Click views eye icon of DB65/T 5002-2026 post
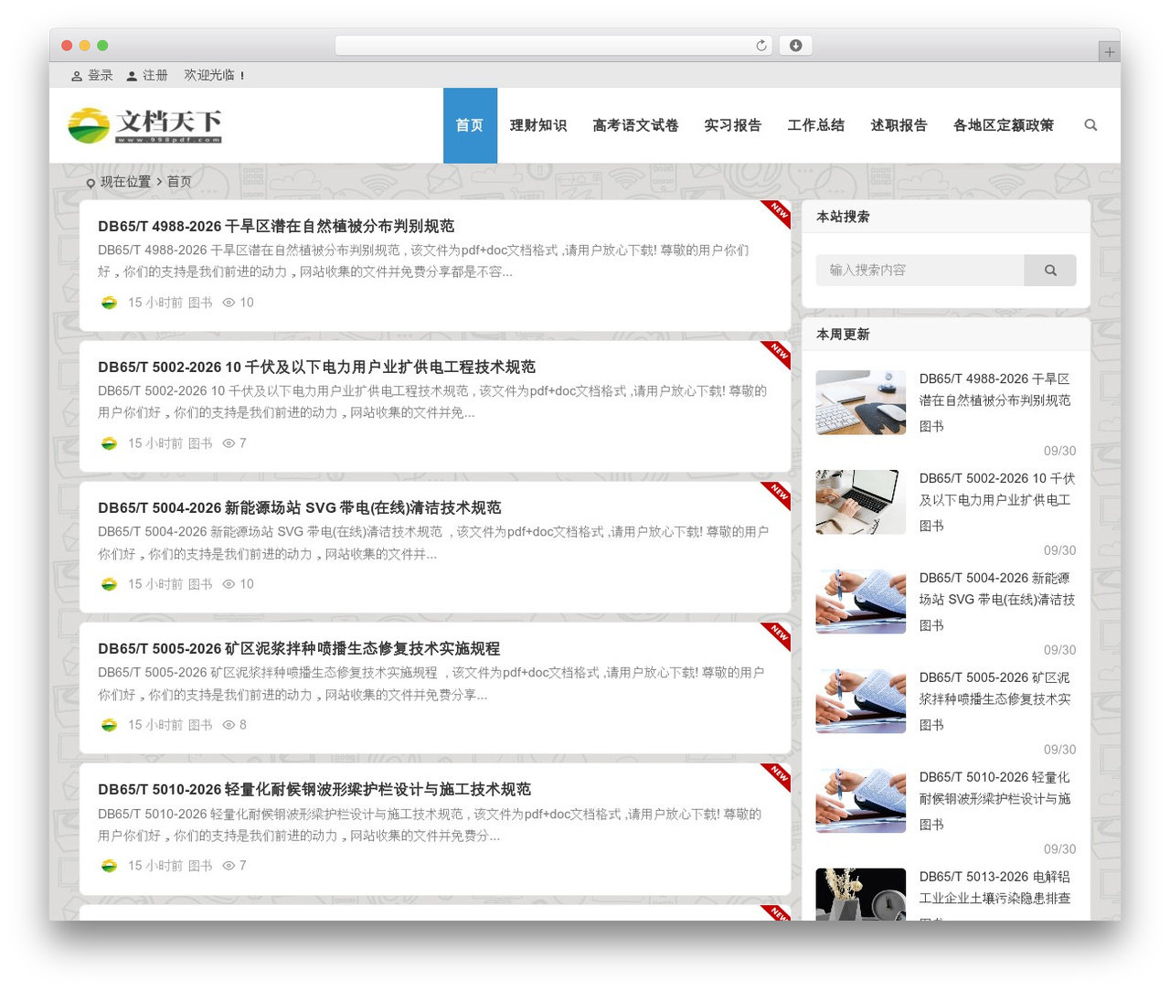1170x991 pixels. pyautogui.click(x=229, y=443)
